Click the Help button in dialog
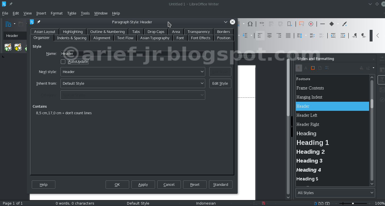 43,184
